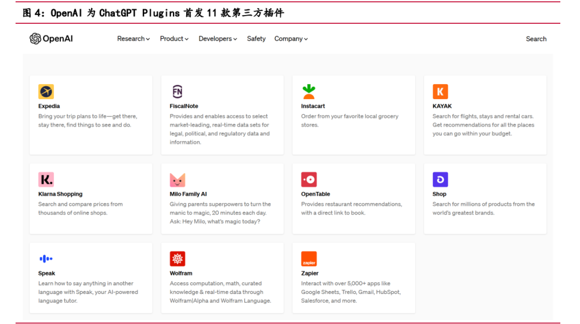Expand the Product dropdown menu
This screenshot has width=580, height=324.
pos(174,39)
